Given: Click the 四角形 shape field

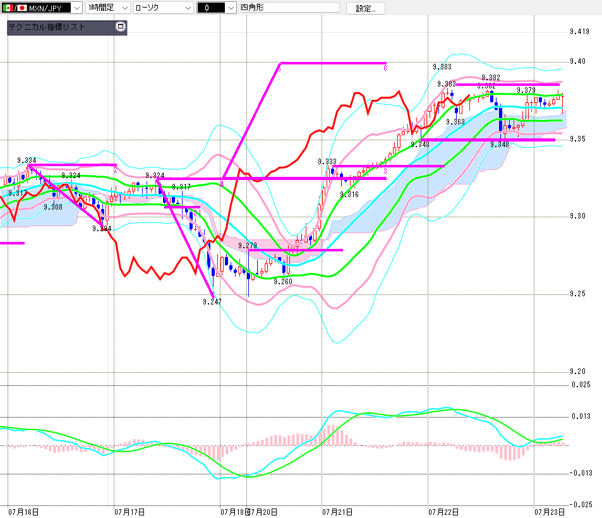Looking at the screenshot, I should [x=289, y=8].
